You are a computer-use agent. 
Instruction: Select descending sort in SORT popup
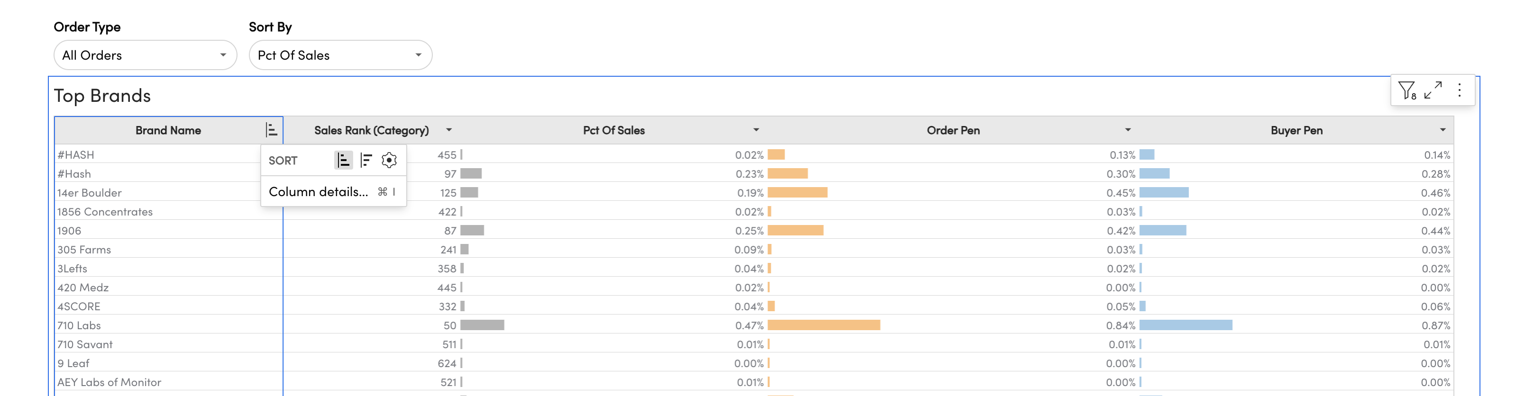point(366,160)
